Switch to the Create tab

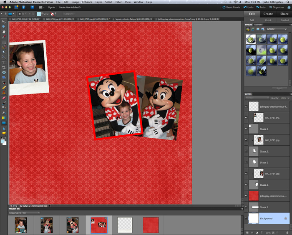pyautogui.click(x=268, y=14)
